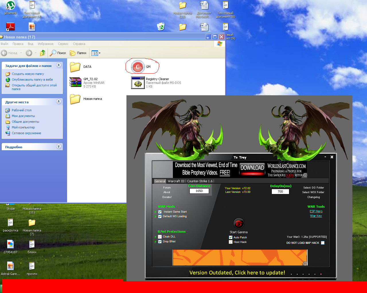Image resolution: width=367 pixels, height=293 pixels.
Task: Open the Back button history dropdown arrow
Action: pyautogui.click(x=21, y=53)
